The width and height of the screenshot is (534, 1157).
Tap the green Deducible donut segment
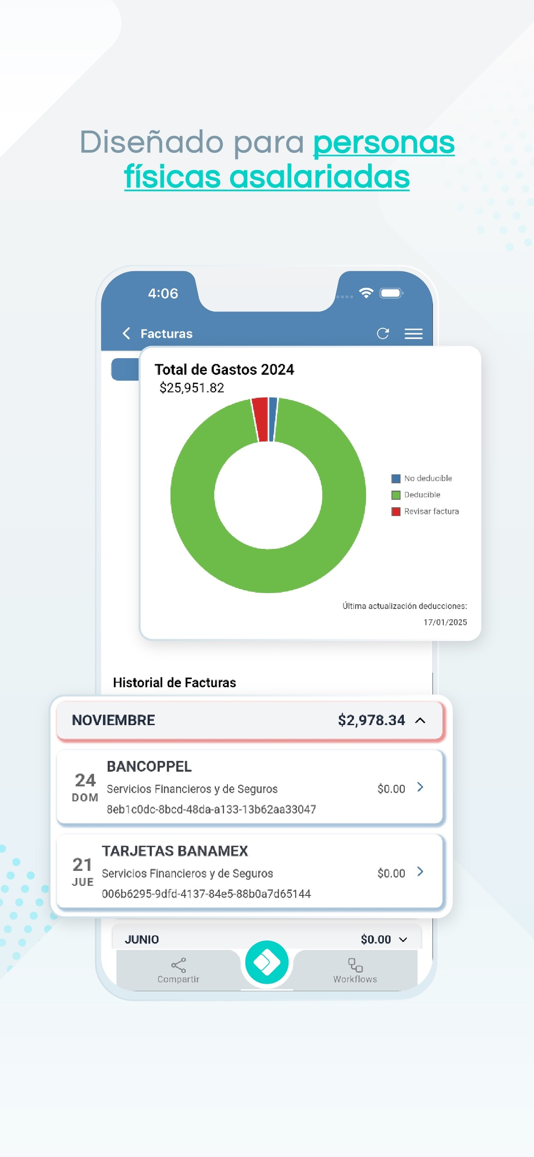coord(268,571)
